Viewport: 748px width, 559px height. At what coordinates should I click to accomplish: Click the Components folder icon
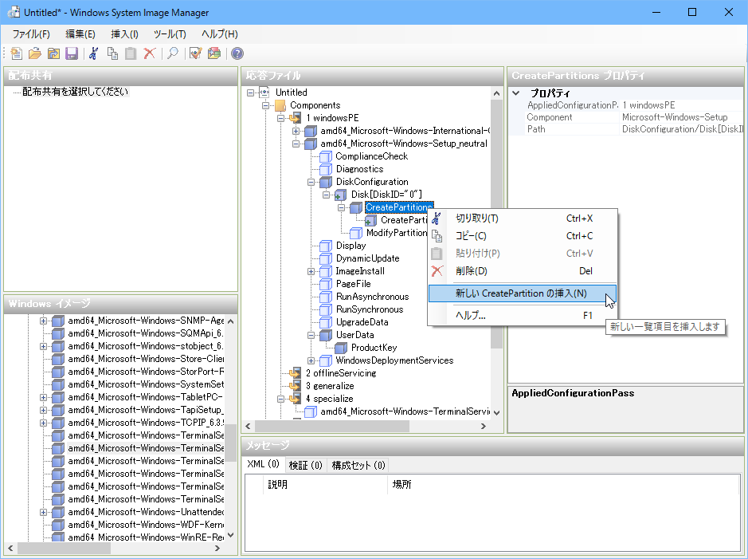[x=280, y=105]
